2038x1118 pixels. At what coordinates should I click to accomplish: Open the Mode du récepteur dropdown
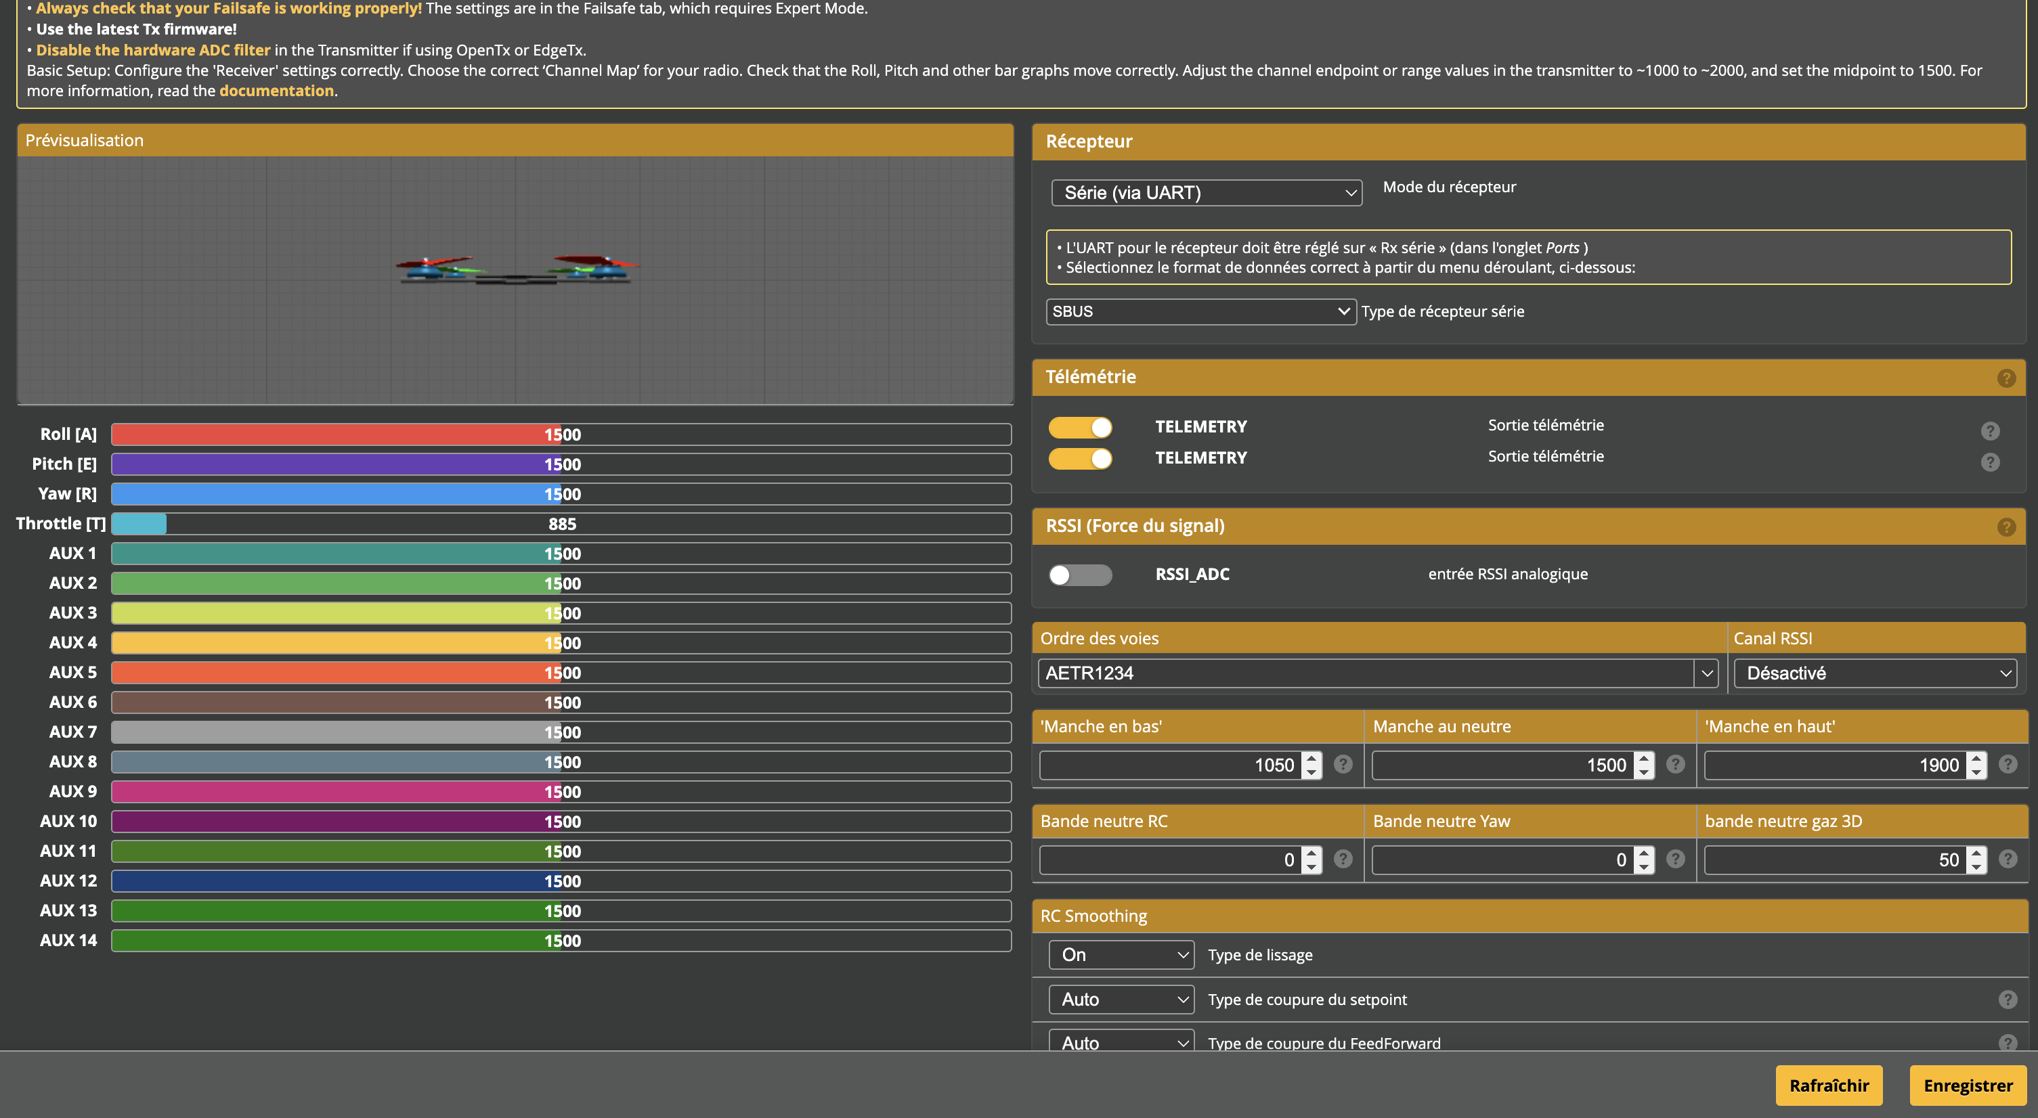click(1206, 193)
